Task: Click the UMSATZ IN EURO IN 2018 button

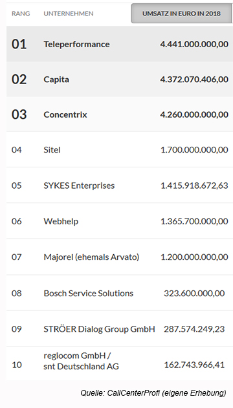Action: (x=182, y=14)
